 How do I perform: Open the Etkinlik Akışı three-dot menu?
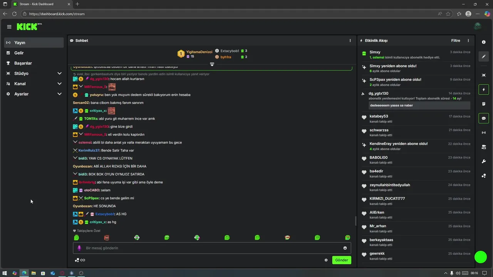point(468,40)
